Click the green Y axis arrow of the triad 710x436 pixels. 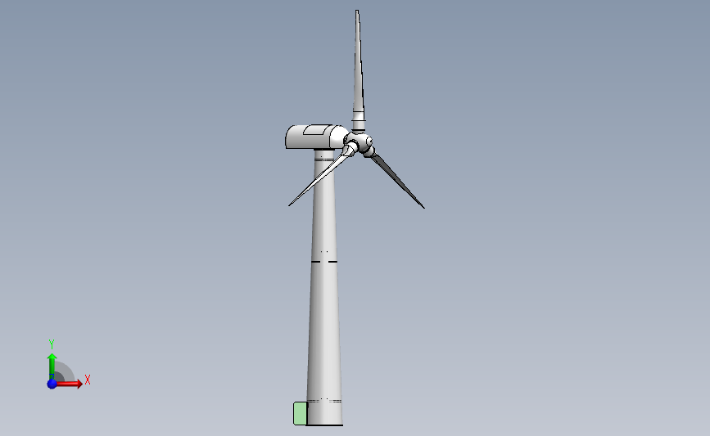point(52,366)
